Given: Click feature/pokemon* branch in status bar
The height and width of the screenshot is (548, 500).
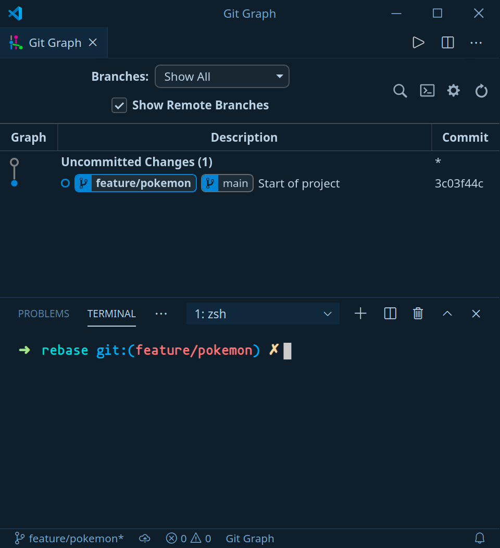Looking at the screenshot, I should click(69, 539).
